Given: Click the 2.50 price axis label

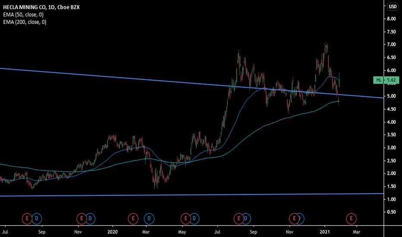Looking at the screenshot, I should (x=392, y=161).
